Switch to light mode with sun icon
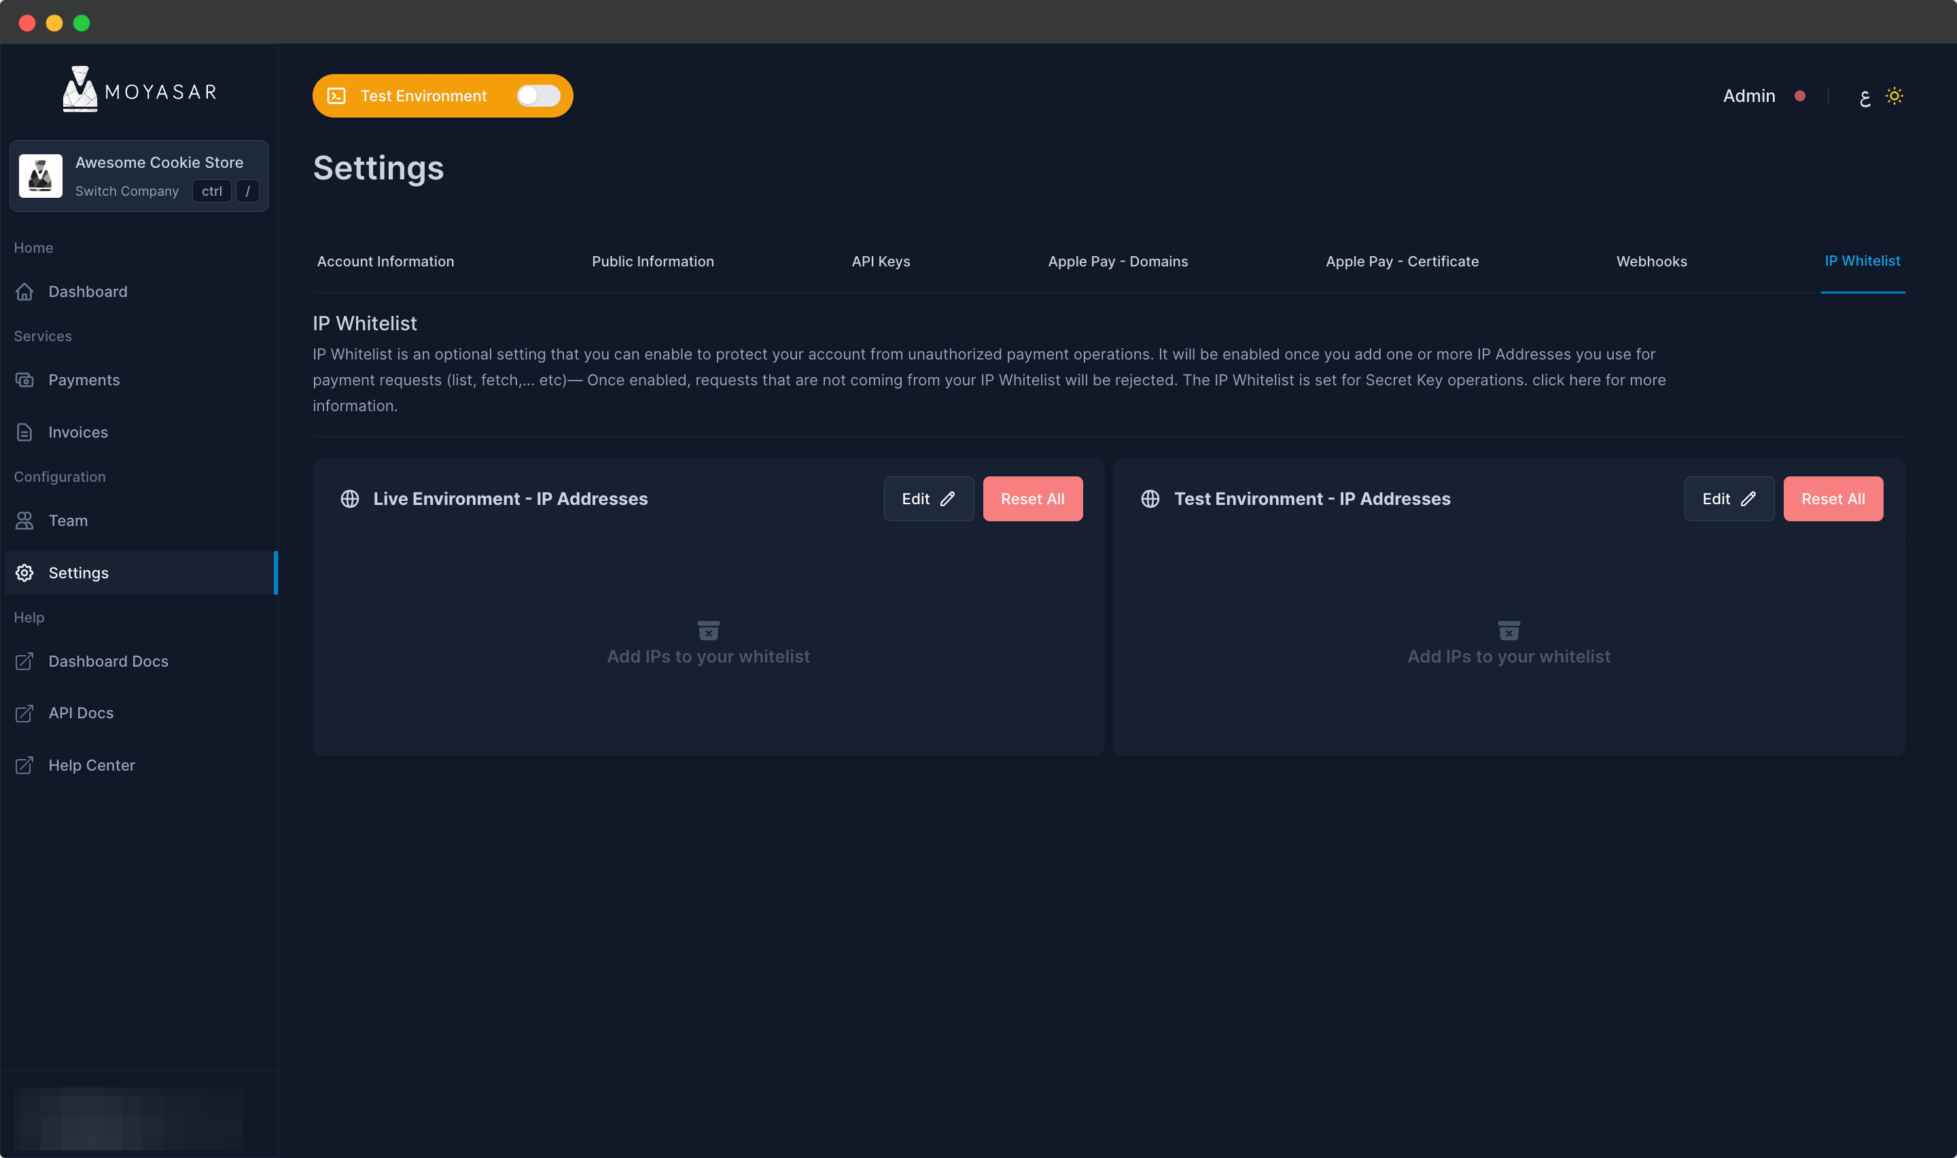The image size is (1957, 1158). coord(1894,96)
